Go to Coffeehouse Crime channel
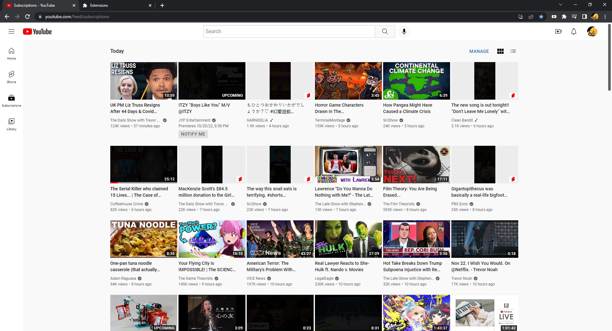Viewport: 612px width, 331px height. click(127, 204)
